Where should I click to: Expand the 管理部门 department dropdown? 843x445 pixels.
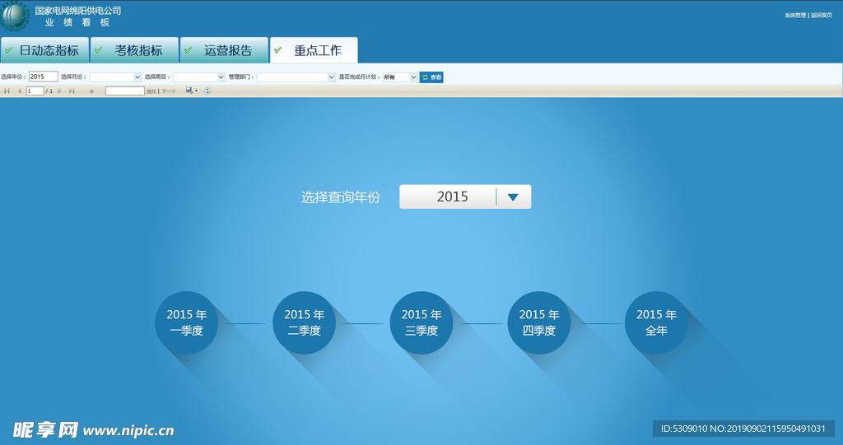click(296, 77)
